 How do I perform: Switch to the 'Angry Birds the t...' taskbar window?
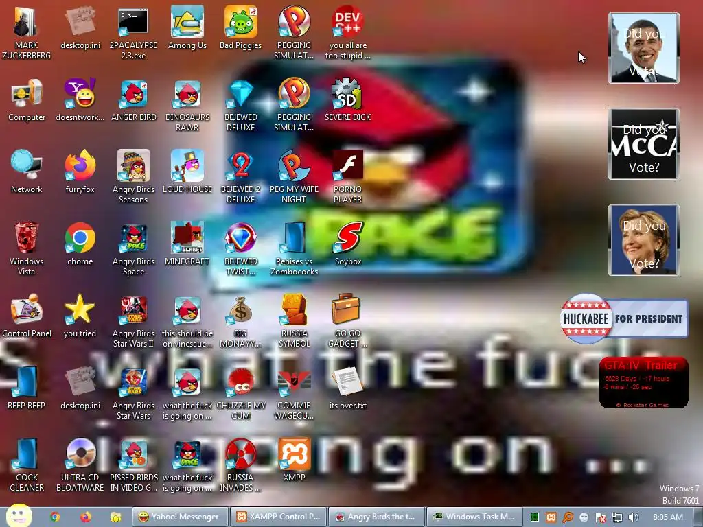[x=377, y=517]
